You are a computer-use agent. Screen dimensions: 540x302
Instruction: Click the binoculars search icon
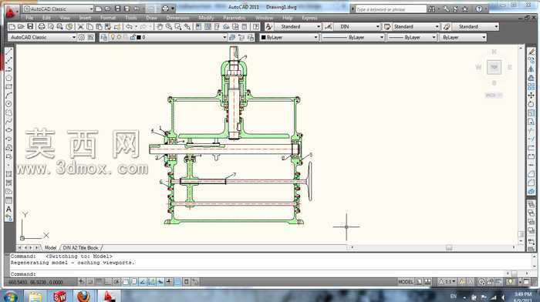coord(431,9)
